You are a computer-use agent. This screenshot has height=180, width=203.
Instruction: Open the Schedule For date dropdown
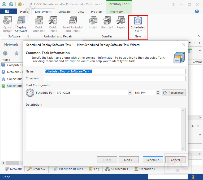pos(130,93)
